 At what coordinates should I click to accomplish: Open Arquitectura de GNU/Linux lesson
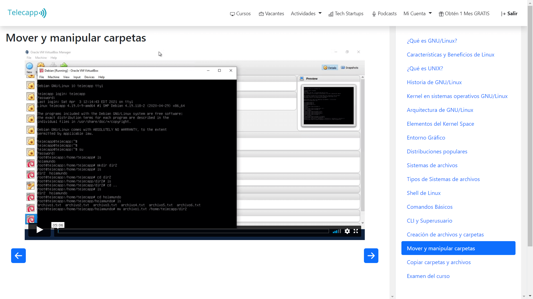[x=440, y=110]
